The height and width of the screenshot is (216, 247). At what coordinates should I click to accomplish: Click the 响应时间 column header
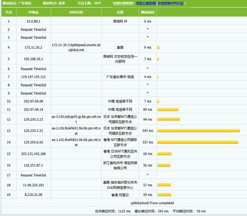click(148, 12)
